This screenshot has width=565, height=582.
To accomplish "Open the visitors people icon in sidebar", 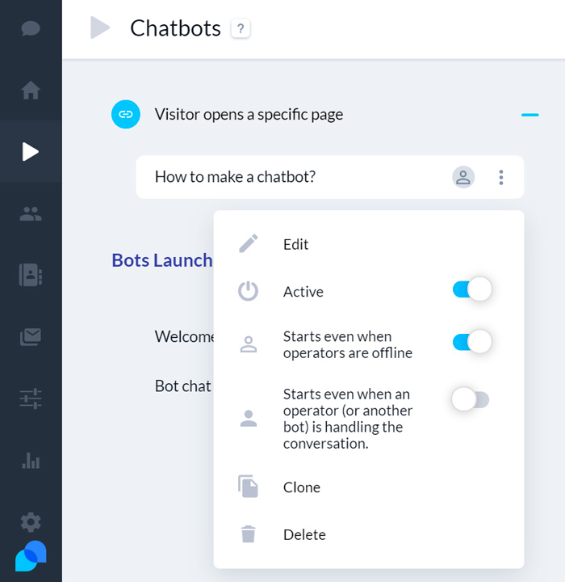I will pos(31,213).
